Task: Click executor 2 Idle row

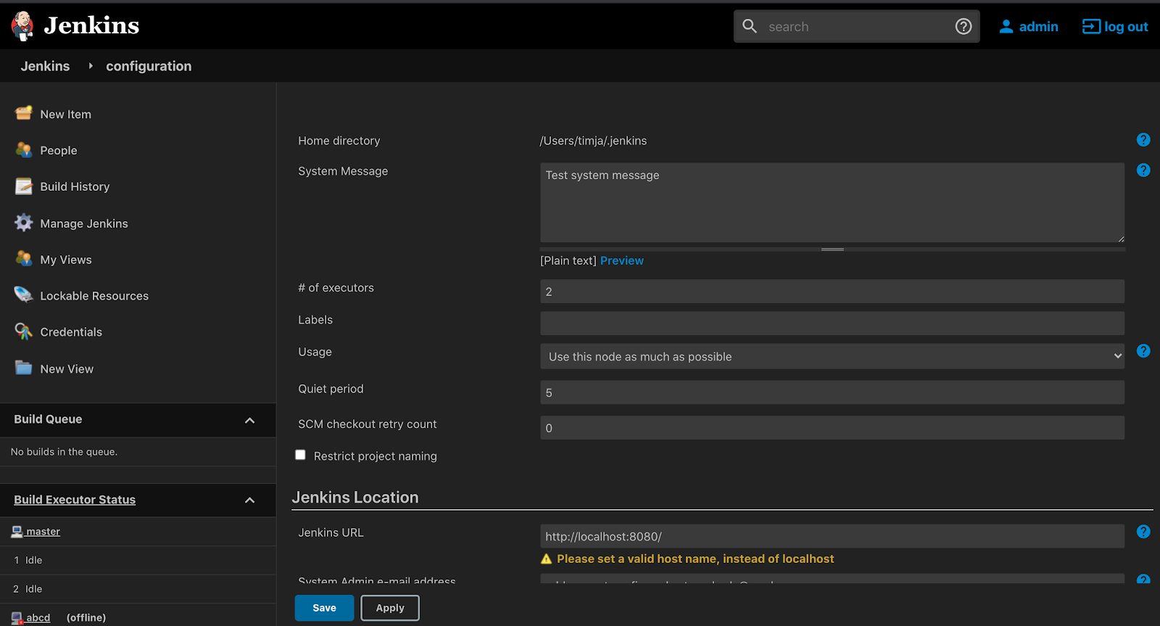Action: pyautogui.click(x=138, y=589)
